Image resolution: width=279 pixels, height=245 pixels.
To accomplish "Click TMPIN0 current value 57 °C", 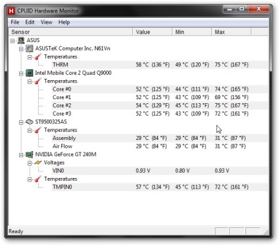I will pyautogui.click(x=153, y=187).
